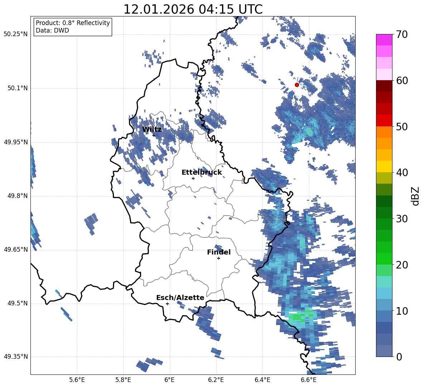The height and width of the screenshot is (387, 424).
Task: Click the red radar site marker dot
Action: pos(297,85)
